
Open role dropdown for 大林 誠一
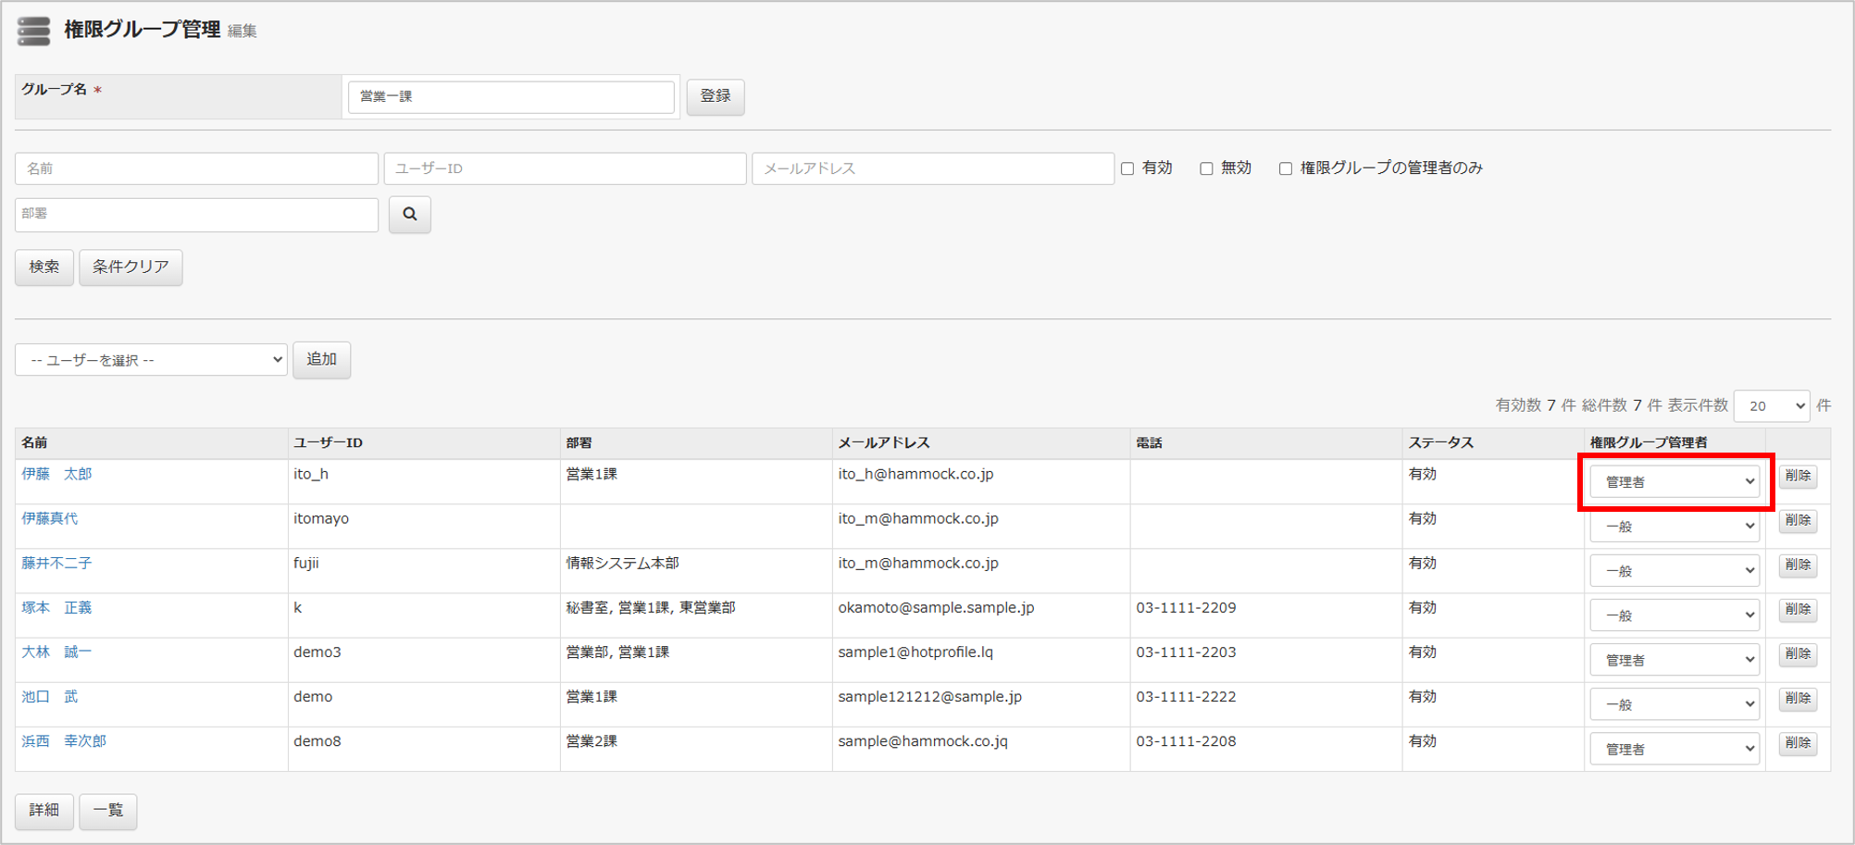pyautogui.click(x=1674, y=660)
